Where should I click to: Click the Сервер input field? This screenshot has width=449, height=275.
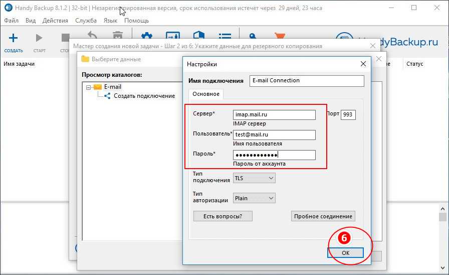point(274,115)
